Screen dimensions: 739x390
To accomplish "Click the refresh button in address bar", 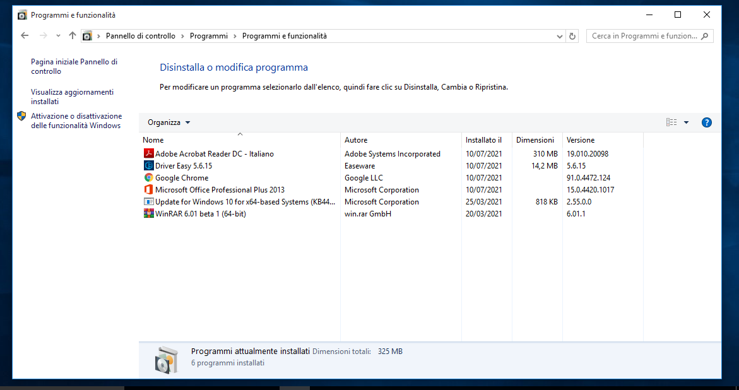I will [572, 36].
